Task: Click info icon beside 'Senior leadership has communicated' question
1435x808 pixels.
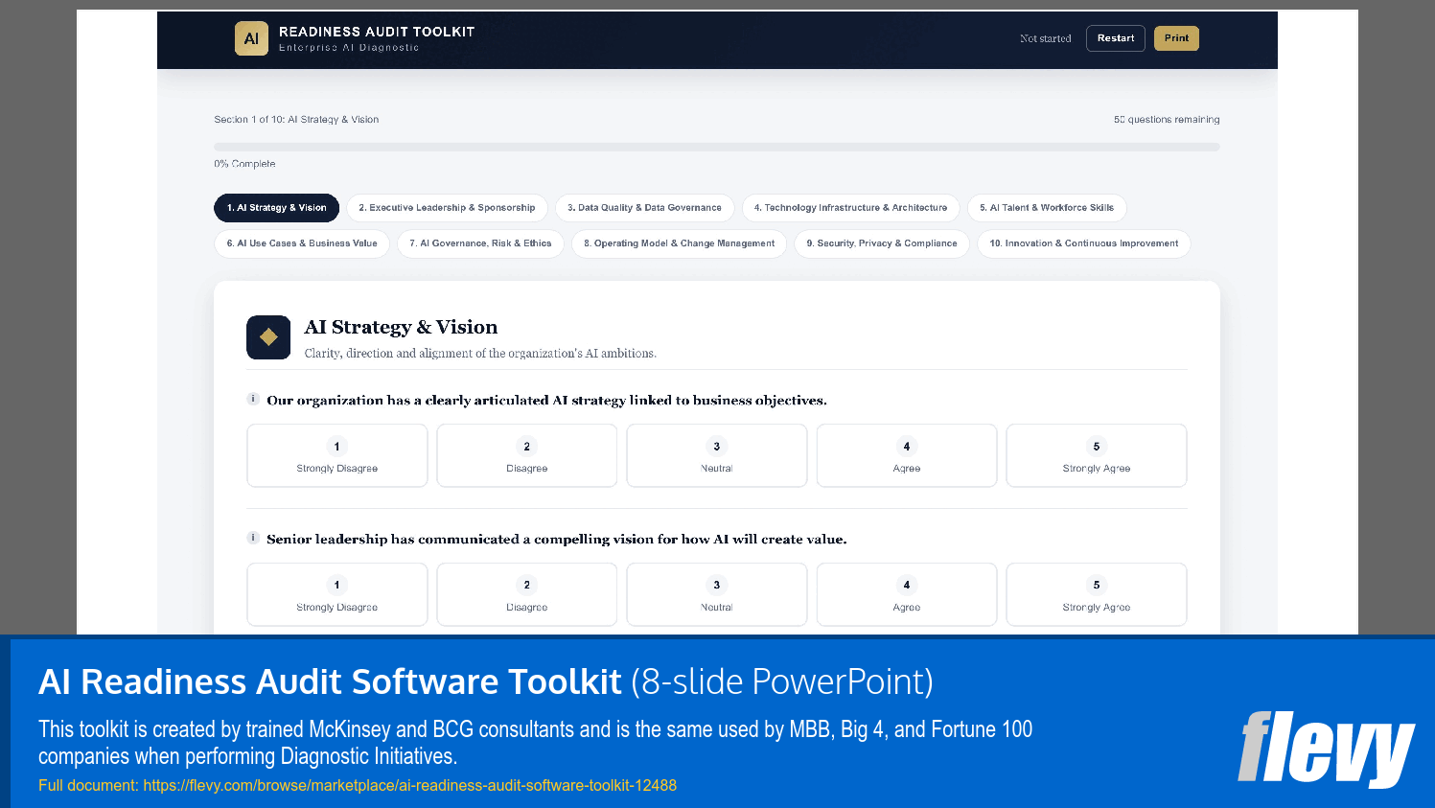Action: point(253,539)
